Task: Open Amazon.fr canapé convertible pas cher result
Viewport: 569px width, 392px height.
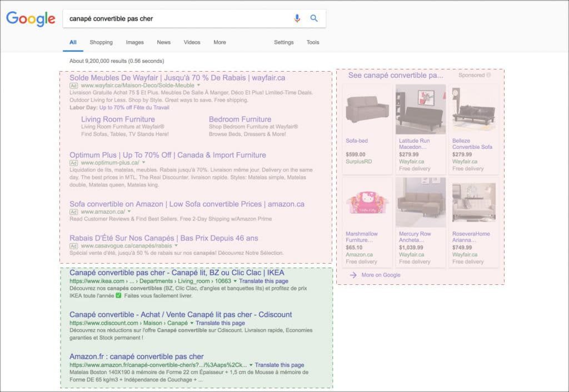Action: 137,356
